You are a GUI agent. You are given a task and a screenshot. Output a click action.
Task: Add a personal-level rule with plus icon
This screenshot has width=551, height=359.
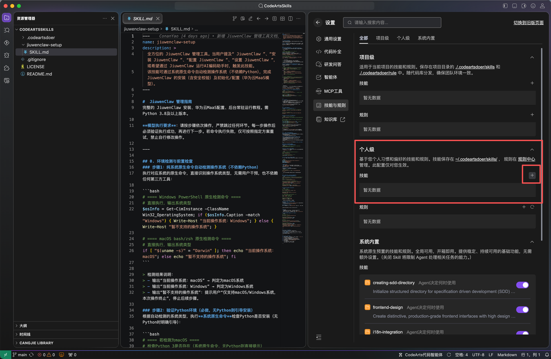coord(524,207)
